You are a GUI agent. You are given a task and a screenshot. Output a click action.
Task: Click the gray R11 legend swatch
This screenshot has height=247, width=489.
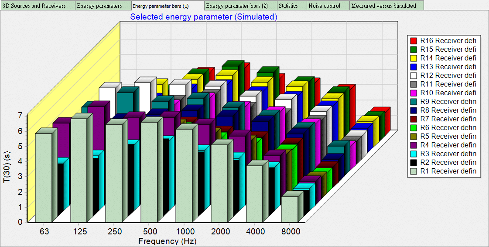(x=414, y=84)
